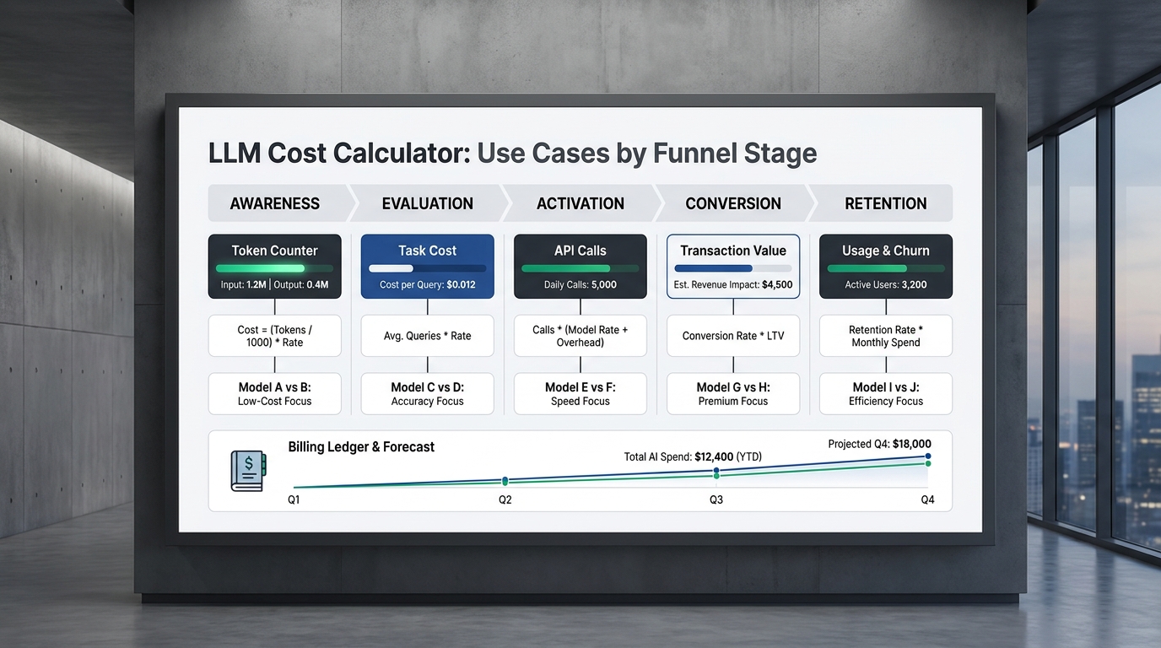Adjust the Task Cost progress bar
The image size is (1161, 648).
click(x=428, y=268)
